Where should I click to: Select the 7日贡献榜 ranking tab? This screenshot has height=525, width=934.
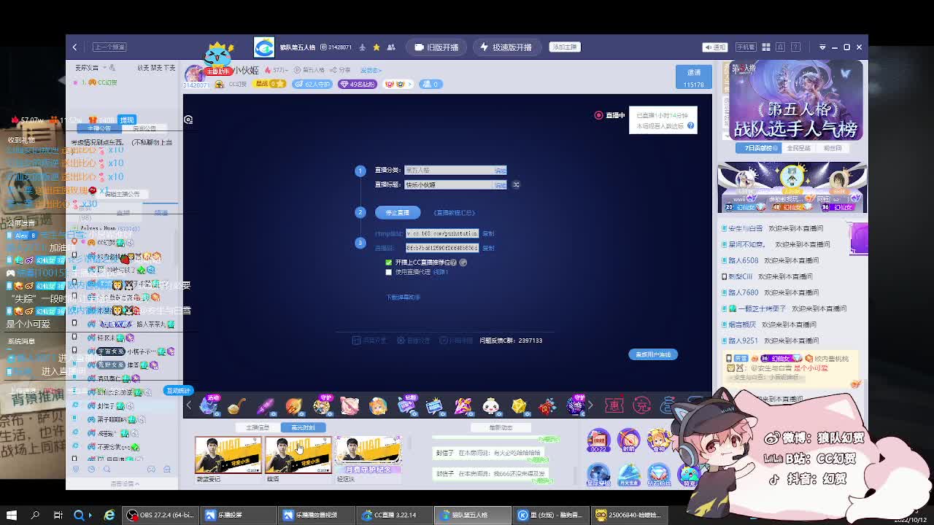(757, 148)
